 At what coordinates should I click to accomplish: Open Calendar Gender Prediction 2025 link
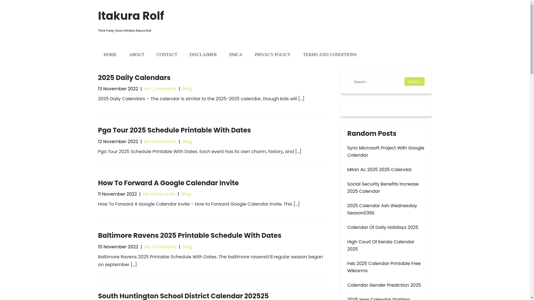coord(384,285)
